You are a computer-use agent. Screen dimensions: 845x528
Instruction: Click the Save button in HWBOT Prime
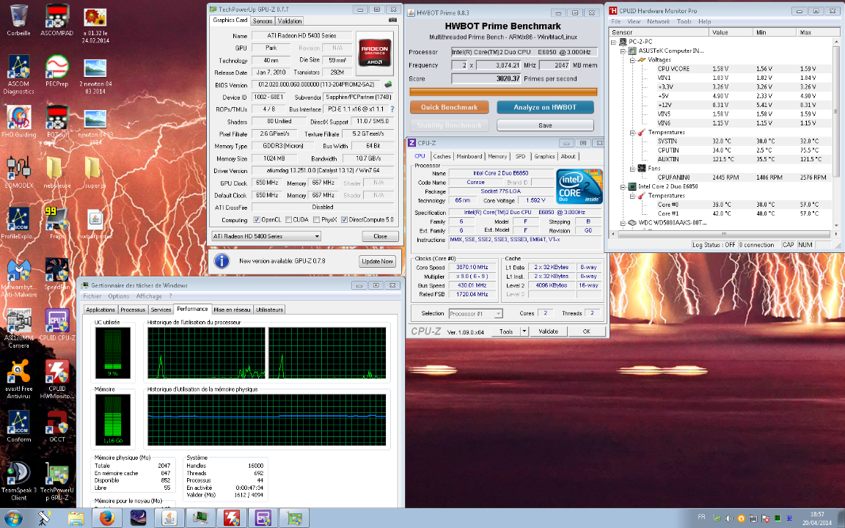point(545,125)
